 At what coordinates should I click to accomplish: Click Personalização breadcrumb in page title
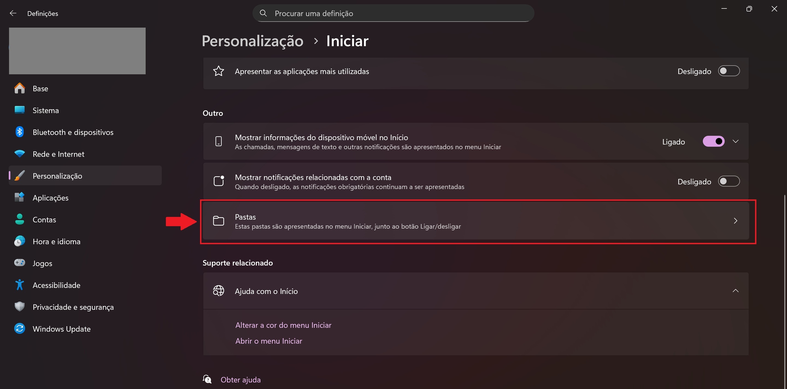[x=252, y=41]
